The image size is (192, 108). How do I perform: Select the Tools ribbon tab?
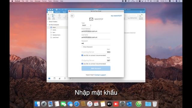click(x=64, y=12)
